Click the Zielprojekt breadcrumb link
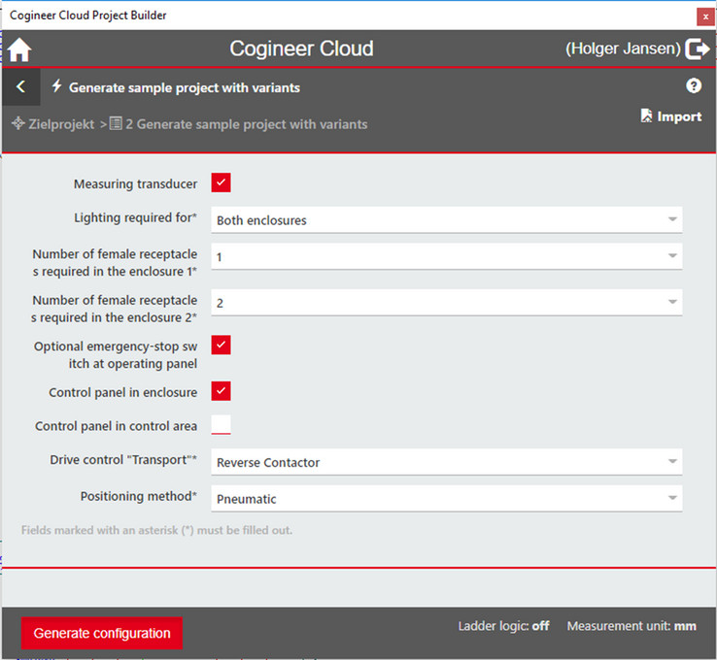 60,124
